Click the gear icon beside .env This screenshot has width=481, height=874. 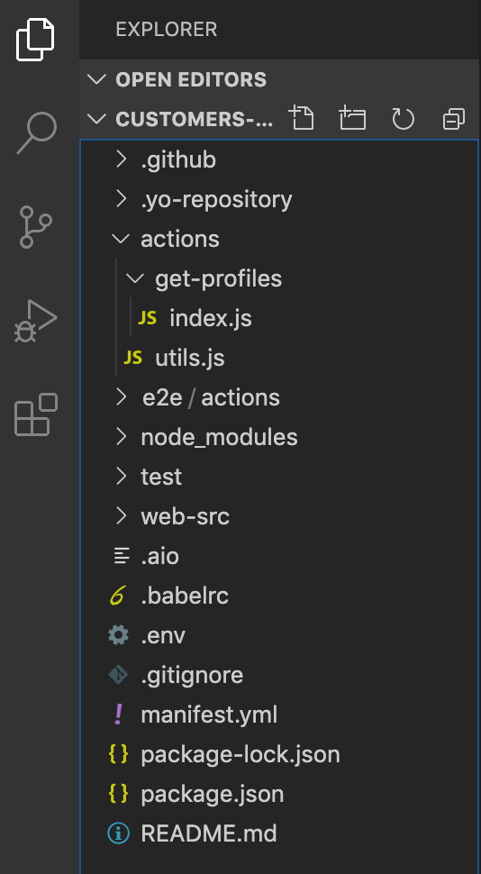click(x=118, y=635)
